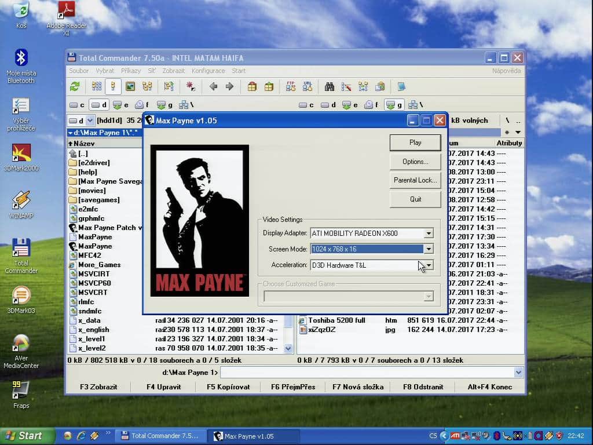The image size is (593, 445).
Task: Click the Pack files icon
Action: (x=252, y=87)
